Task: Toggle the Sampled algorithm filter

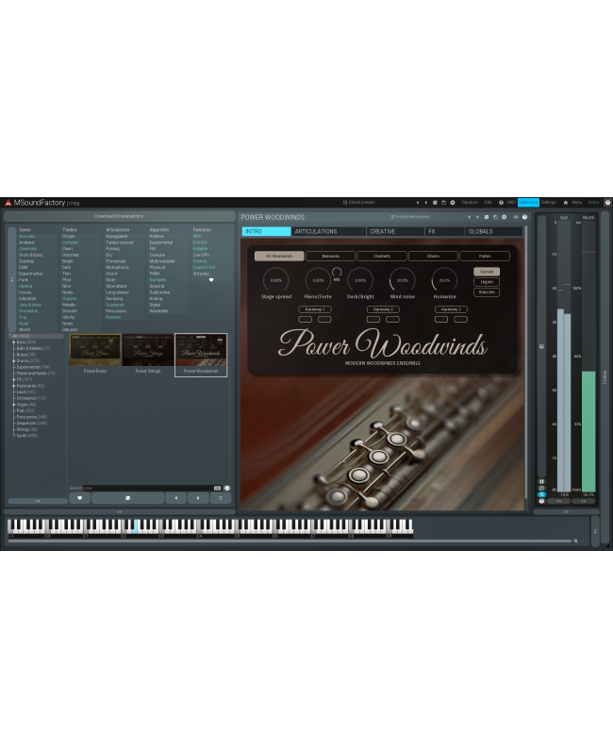Action: [157, 280]
